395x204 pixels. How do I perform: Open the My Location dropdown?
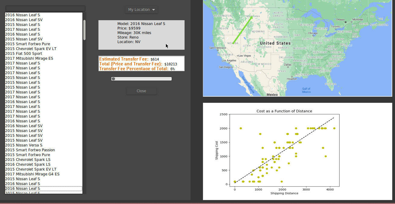click(x=142, y=10)
